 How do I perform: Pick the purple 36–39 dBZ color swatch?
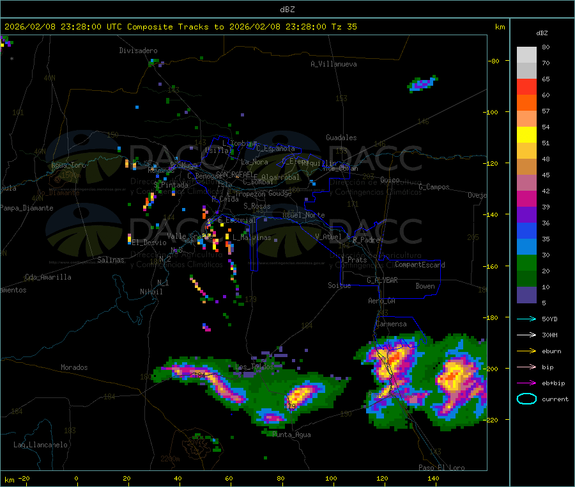tap(526, 215)
